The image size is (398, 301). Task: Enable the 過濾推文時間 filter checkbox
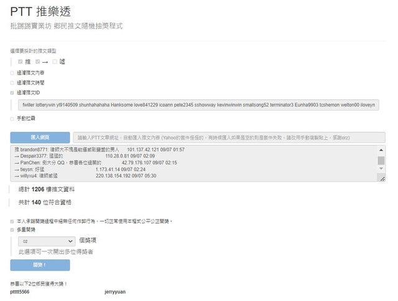click(x=12, y=82)
